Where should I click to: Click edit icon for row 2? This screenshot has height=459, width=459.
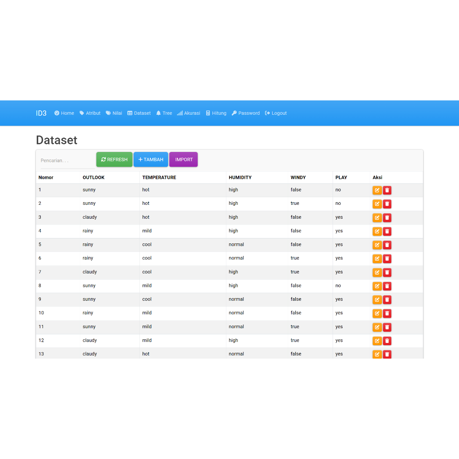coord(377,204)
